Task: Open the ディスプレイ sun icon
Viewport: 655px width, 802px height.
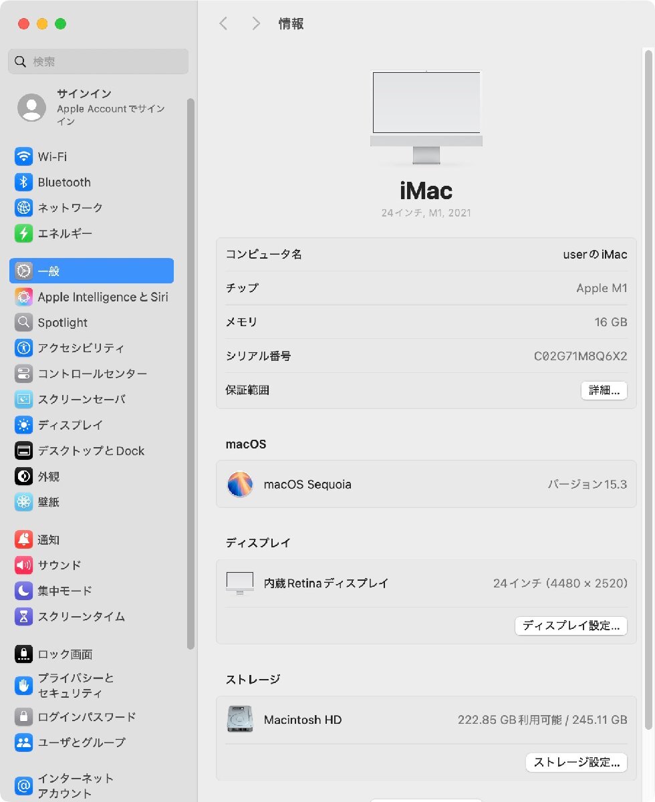Action: [23, 424]
